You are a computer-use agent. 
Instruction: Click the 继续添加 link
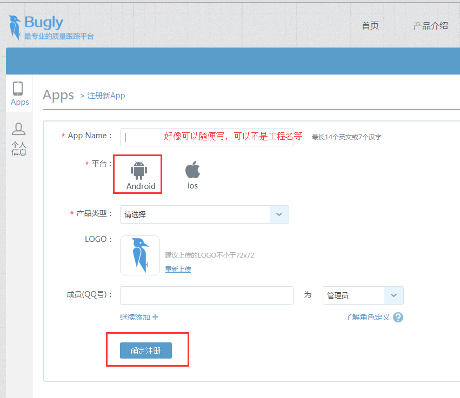tap(135, 317)
